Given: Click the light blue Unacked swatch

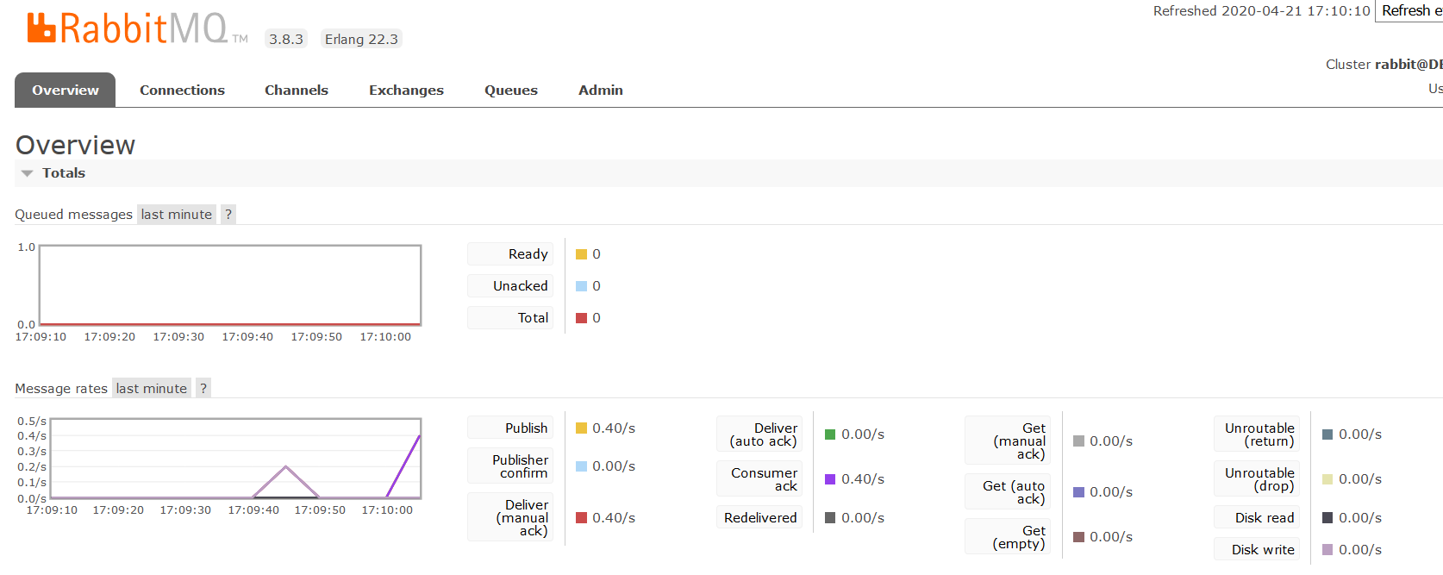Looking at the screenshot, I should pyautogui.click(x=581, y=286).
